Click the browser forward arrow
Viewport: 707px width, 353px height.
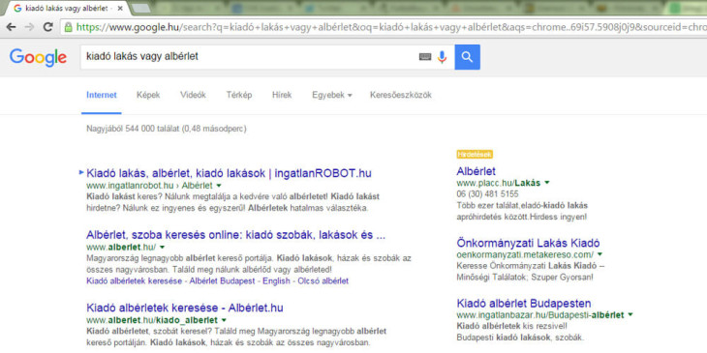29,27
